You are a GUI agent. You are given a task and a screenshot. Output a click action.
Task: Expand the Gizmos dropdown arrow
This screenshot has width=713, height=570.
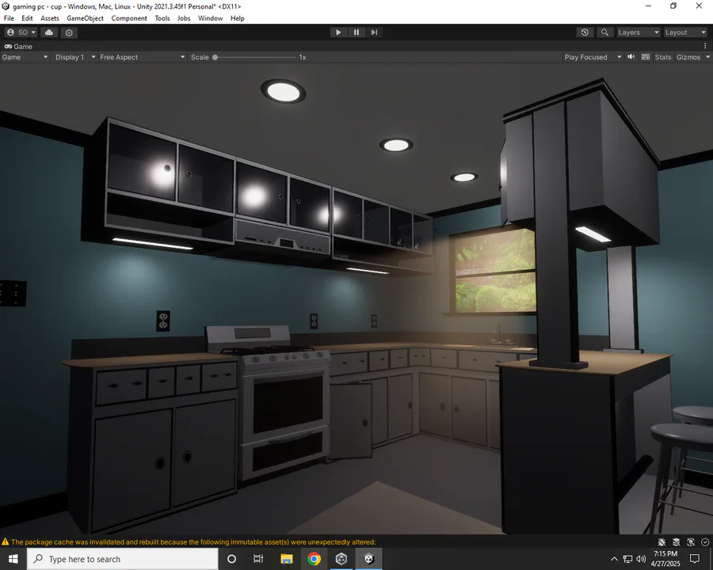click(707, 57)
